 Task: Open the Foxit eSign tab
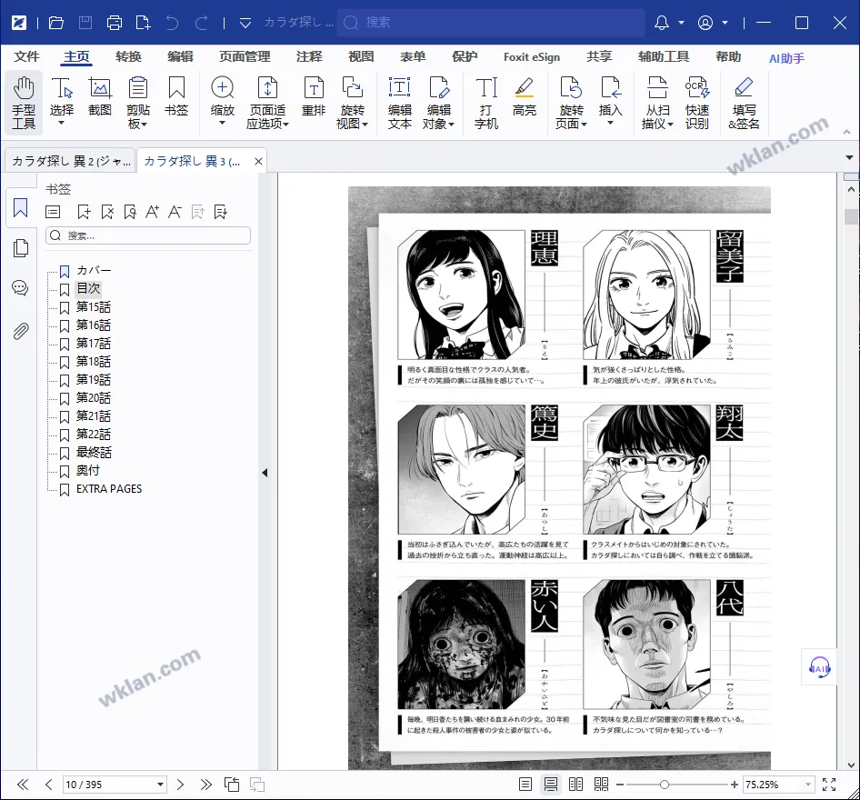pyautogui.click(x=532, y=57)
